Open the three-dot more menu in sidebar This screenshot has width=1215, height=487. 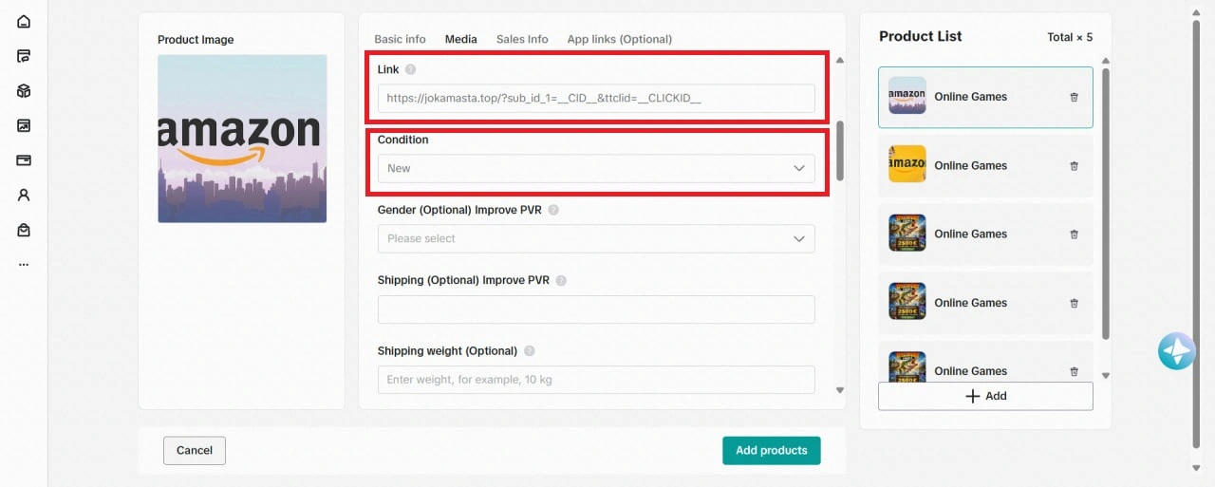click(24, 264)
